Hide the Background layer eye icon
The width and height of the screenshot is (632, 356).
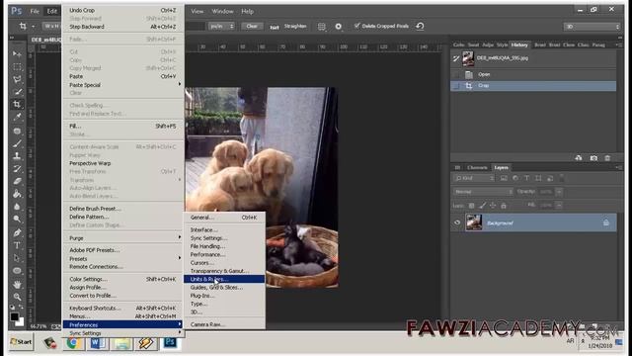[x=457, y=222]
